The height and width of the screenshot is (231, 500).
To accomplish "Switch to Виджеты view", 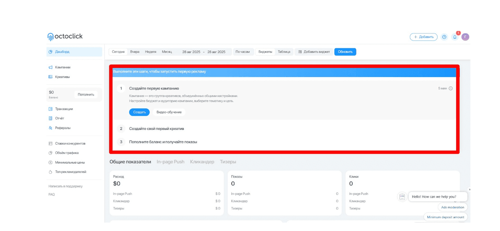I will (265, 52).
